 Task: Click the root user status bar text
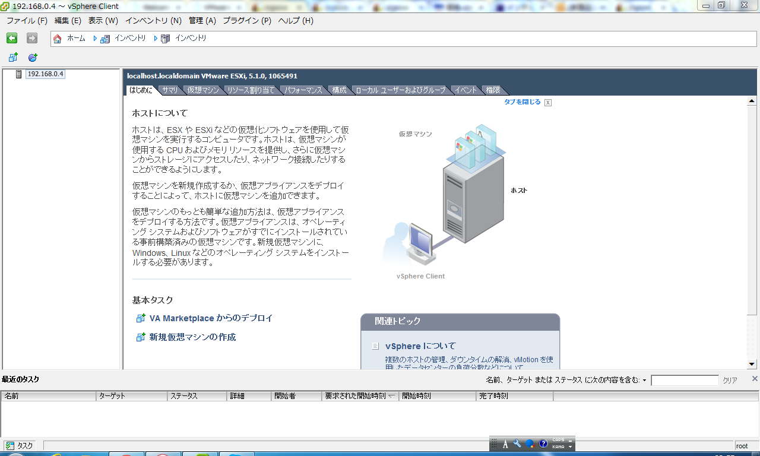coord(742,446)
